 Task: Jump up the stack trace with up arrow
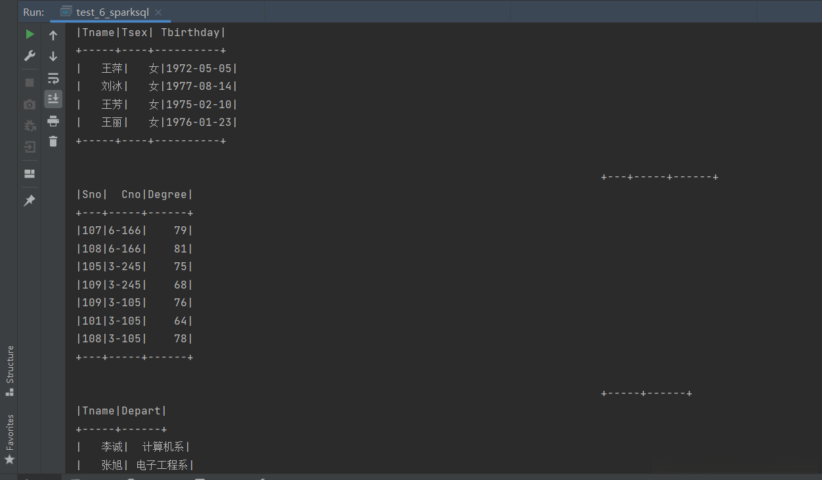point(53,35)
